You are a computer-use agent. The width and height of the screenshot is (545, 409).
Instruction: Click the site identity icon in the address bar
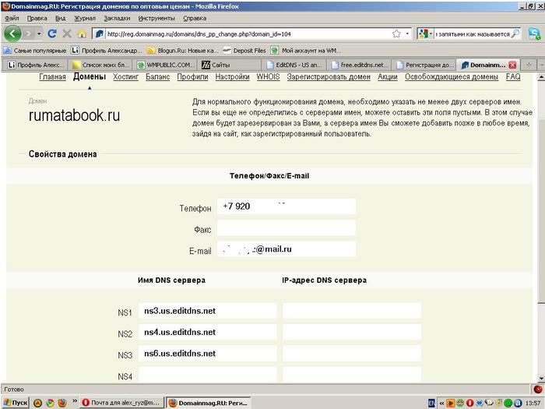click(x=99, y=33)
